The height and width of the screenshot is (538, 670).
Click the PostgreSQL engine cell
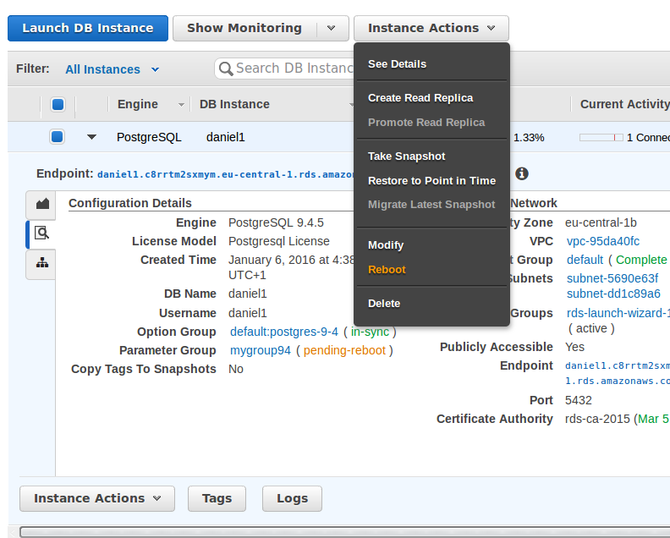(x=149, y=137)
